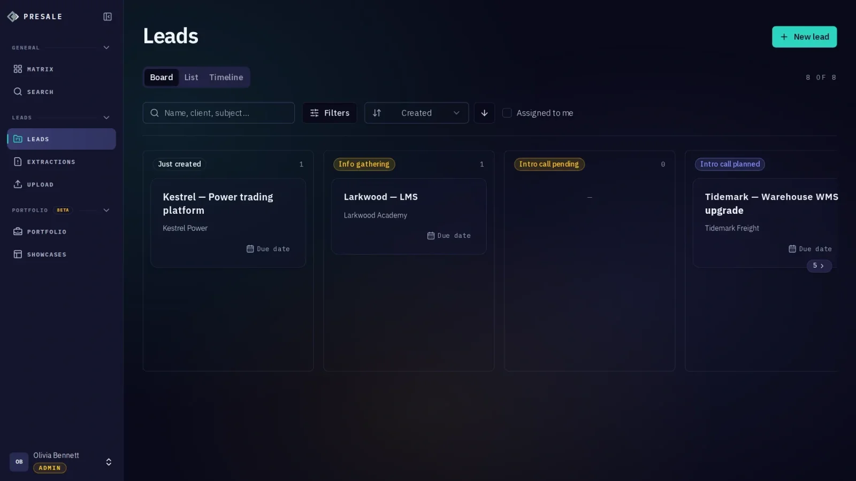Screen dimensions: 856x481
Task: Toggle the Assigned to me checkbox
Action: (507, 113)
